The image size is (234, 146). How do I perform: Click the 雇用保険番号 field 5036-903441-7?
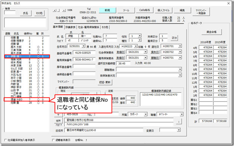tap(84, 60)
